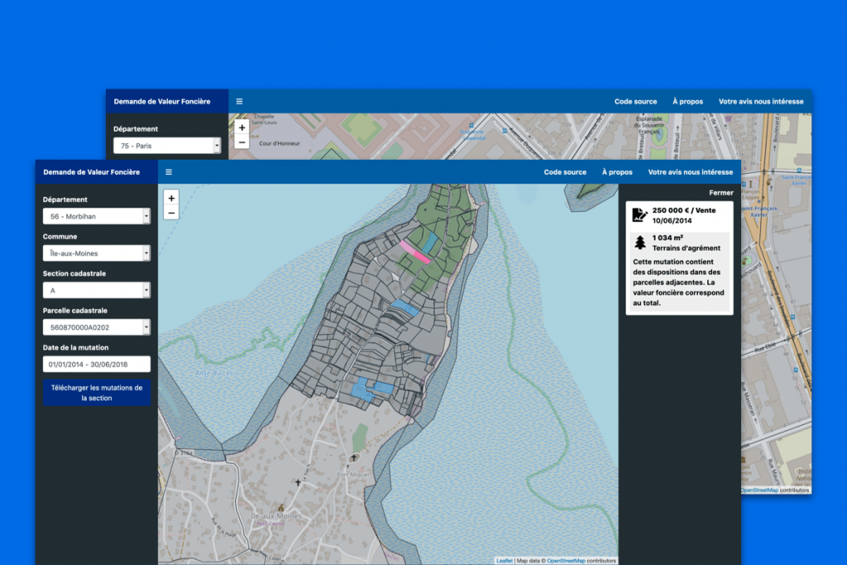The width and height of the screenshot is (847, 565).
Task: Open the Section cadastrale A dropdown
Action: (x=97, y=290)
